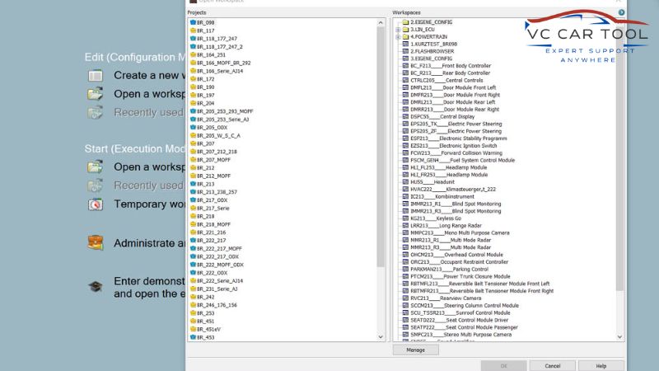The height and width of the screenshot is (371, 659).
Task: Click the Cancel button
Action: pyautogui.click(x=546, y=365)
